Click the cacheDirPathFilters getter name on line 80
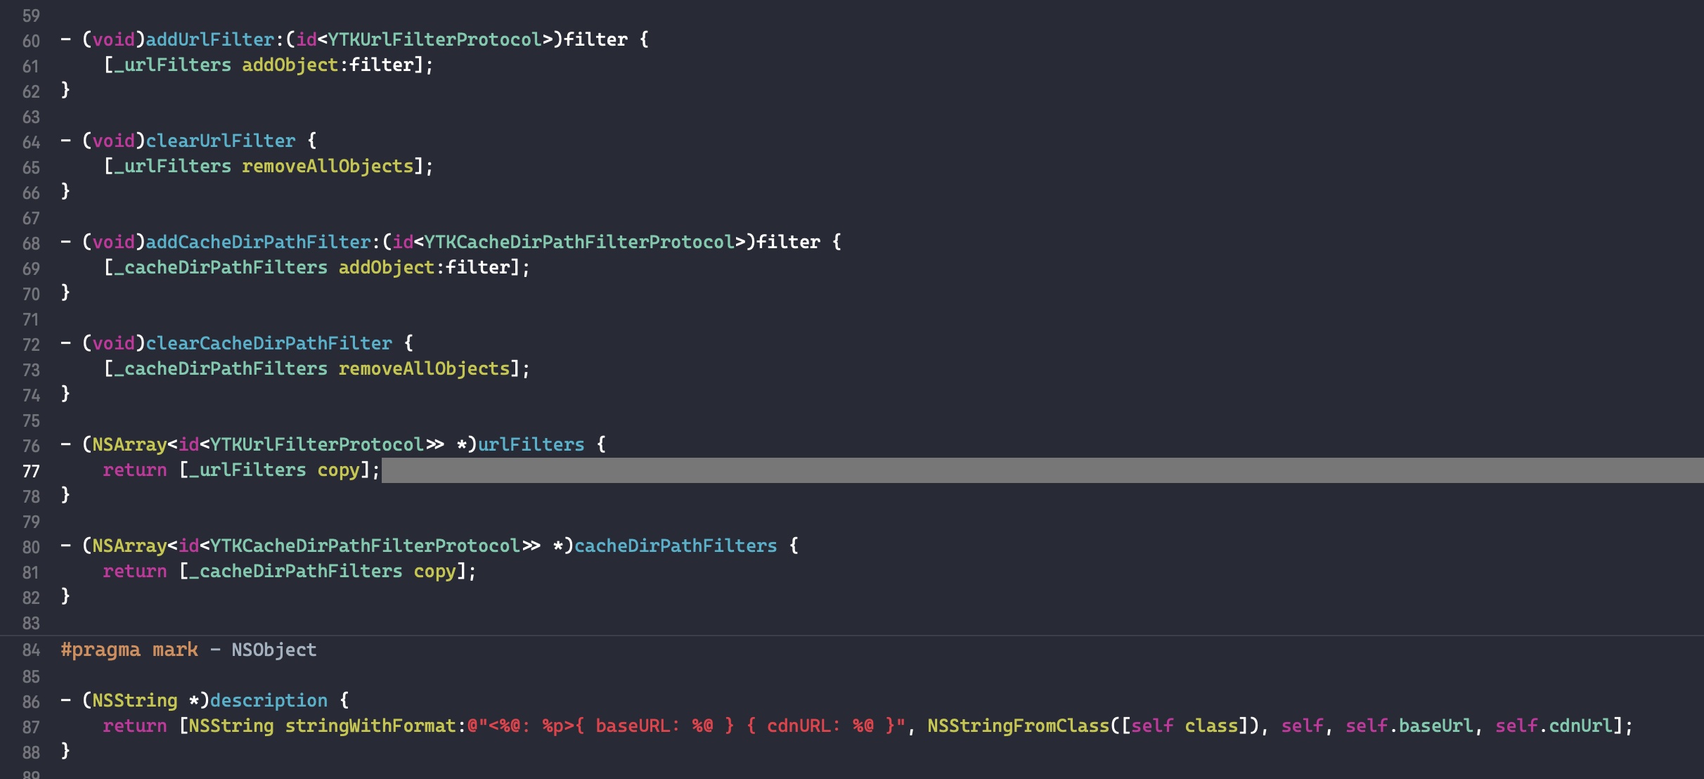The width and height of the screenshot is (1704, 779). [675, 546]
